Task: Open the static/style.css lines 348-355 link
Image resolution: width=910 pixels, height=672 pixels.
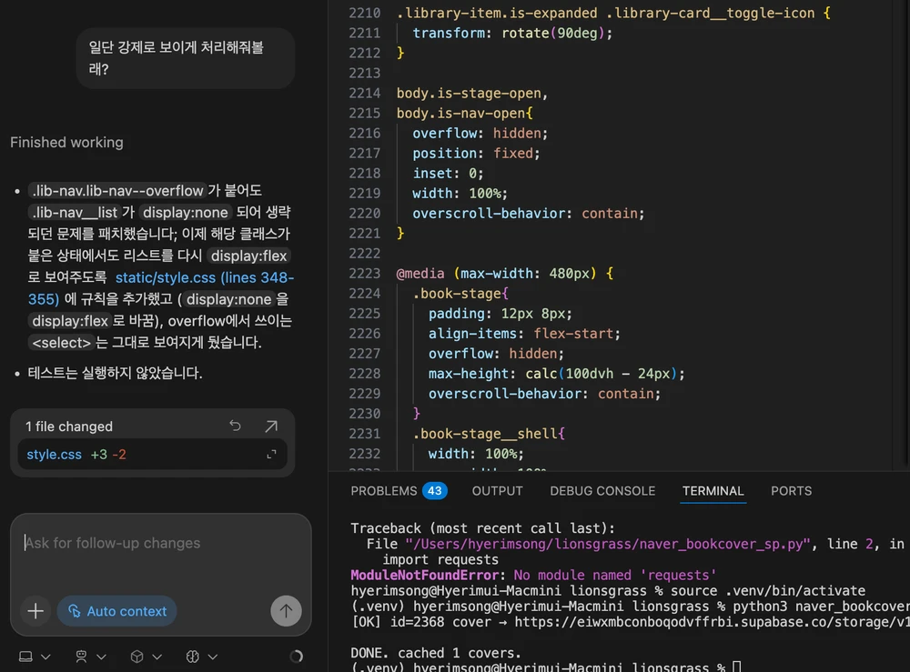Action: coord(161,288)
